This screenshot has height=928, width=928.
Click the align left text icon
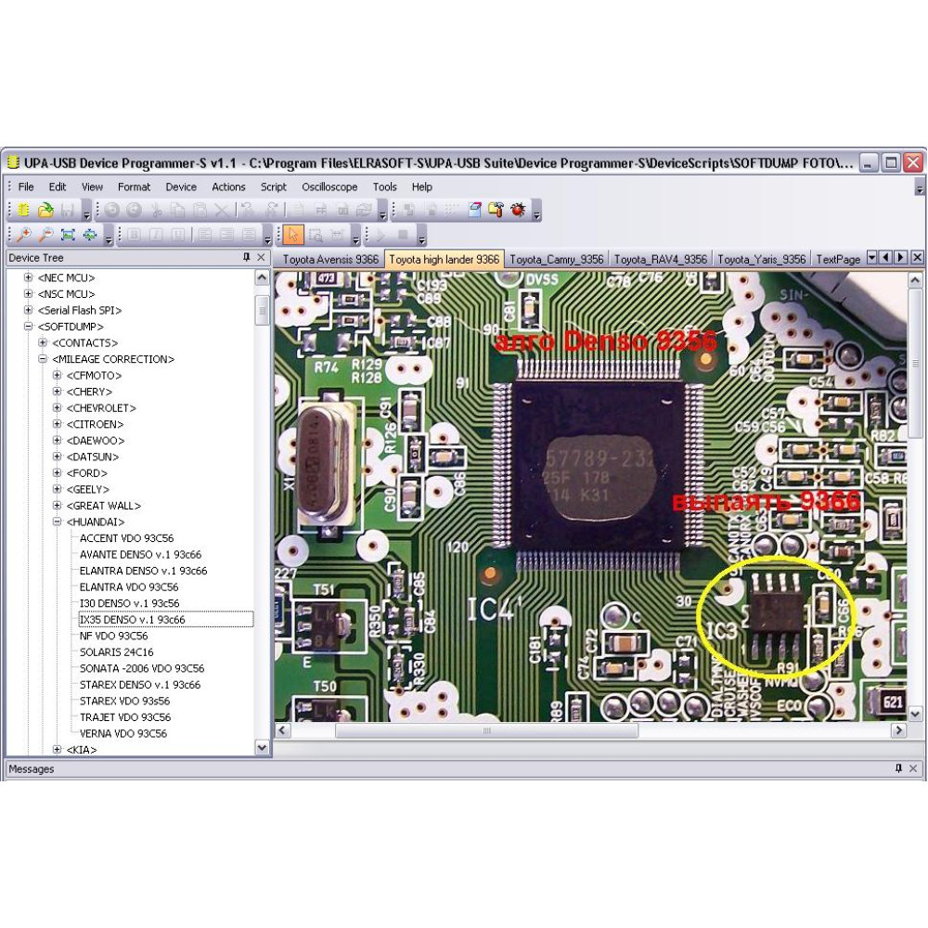click(x=205, y=235)
